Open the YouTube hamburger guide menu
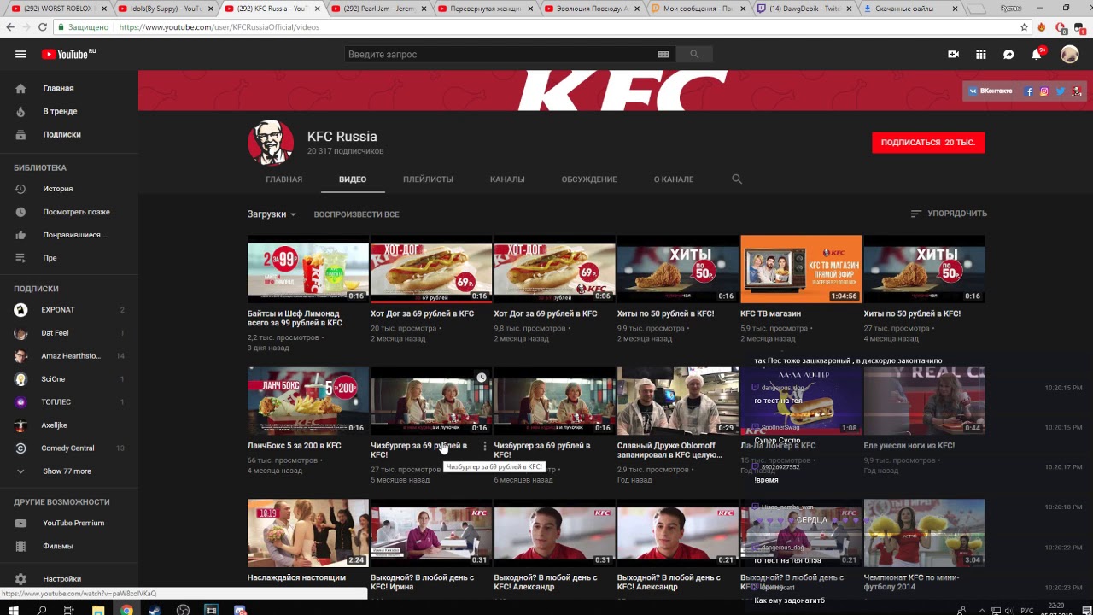Image resolution: width=1093 pixels, height=615 pixels. 20,54
